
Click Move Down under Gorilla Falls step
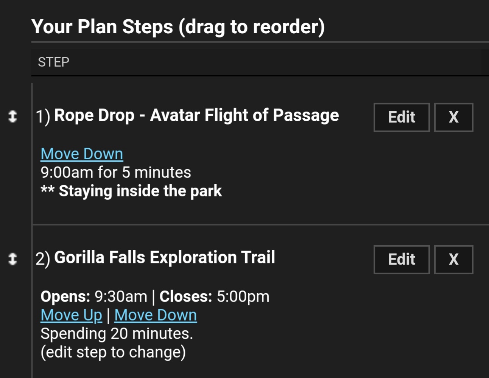[x=156, y=315]
